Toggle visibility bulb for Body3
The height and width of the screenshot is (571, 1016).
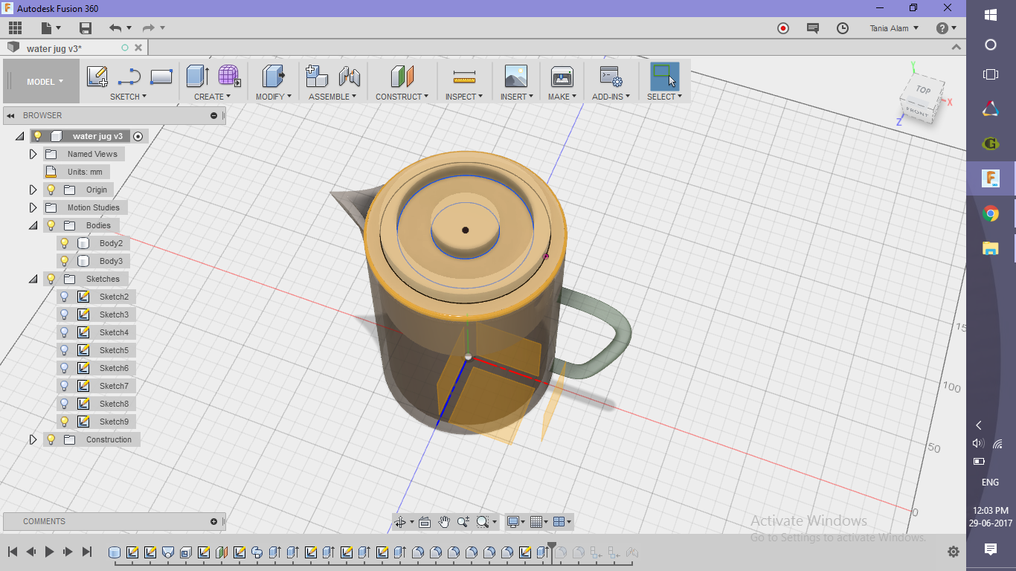click(x=65, y=261)
